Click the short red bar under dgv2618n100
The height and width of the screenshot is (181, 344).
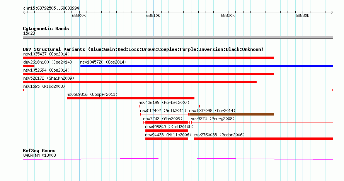(x=29, y=66)
